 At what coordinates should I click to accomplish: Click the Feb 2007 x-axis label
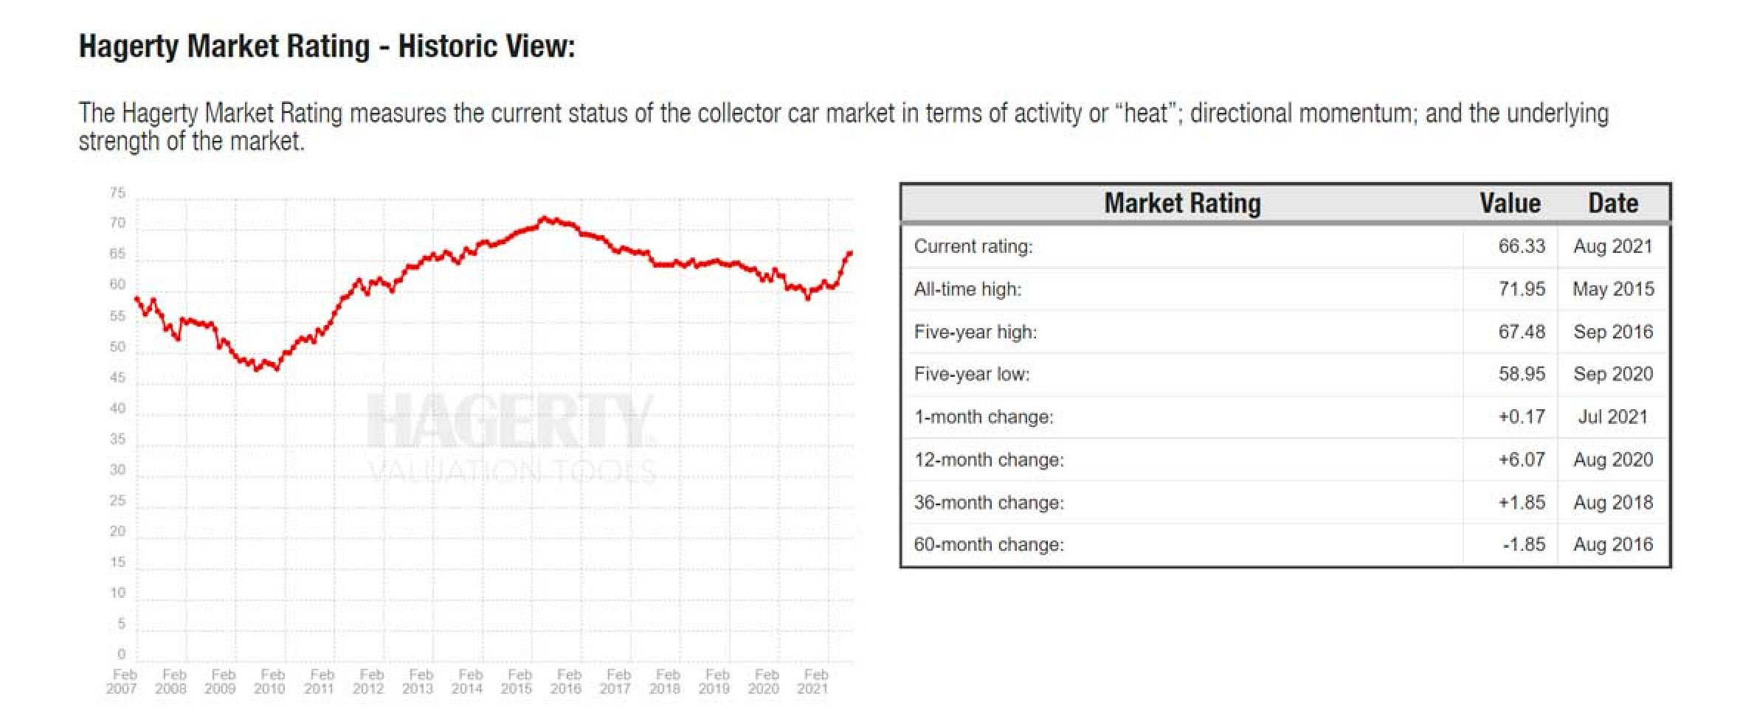(123, 681)
